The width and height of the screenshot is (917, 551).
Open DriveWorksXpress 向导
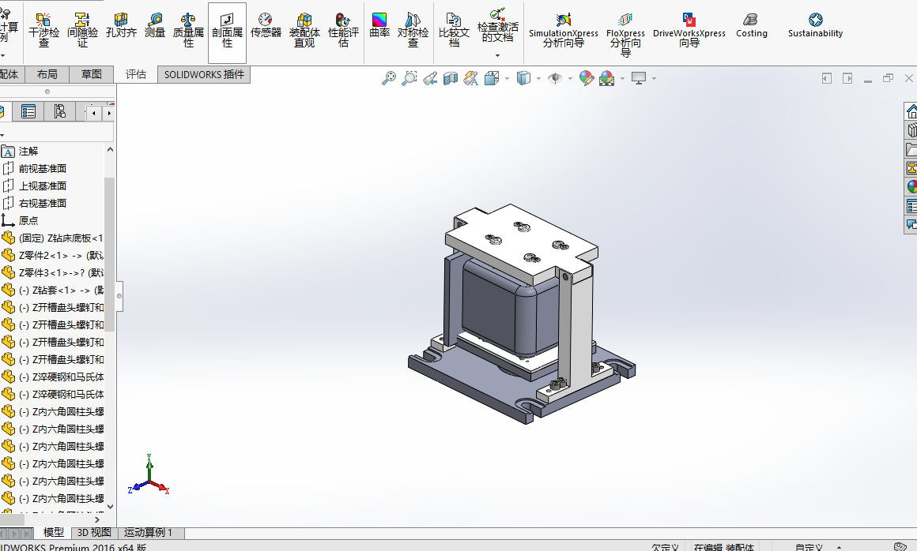click(x=689, y=30)
